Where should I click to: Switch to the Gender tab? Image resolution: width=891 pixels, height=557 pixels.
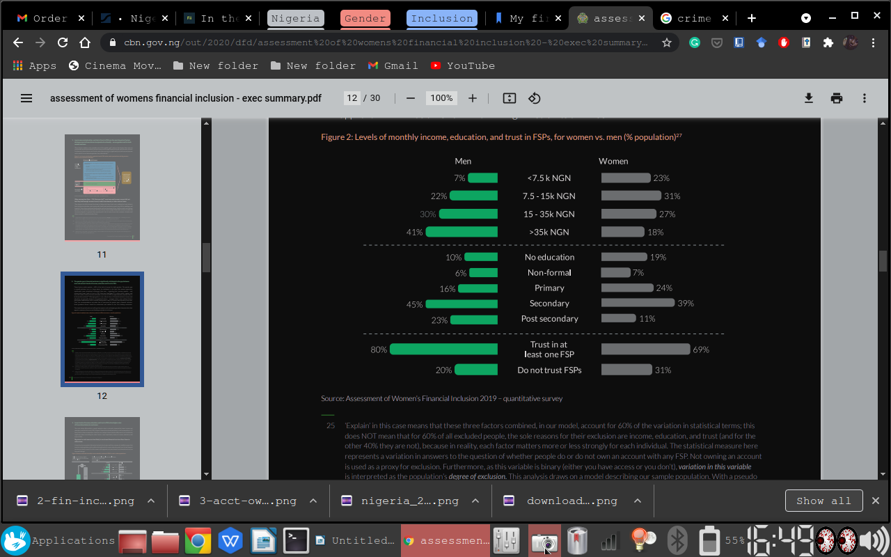click(x=365, y=18)
